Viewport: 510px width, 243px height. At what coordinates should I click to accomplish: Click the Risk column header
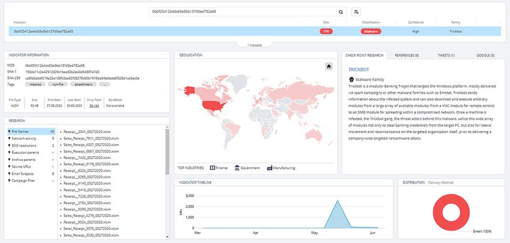click(326, 22)
